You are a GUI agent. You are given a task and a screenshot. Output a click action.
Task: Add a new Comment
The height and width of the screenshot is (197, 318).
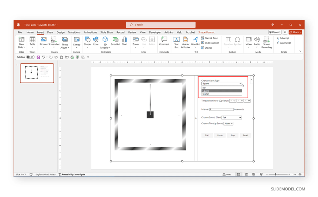[164, 41]
